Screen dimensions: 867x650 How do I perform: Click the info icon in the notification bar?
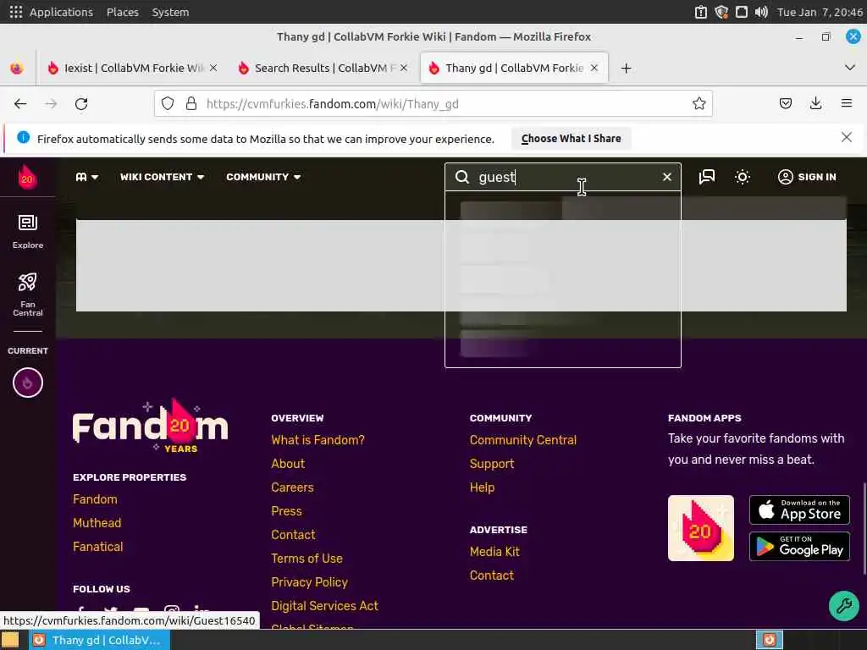click(x=23, y=137)
